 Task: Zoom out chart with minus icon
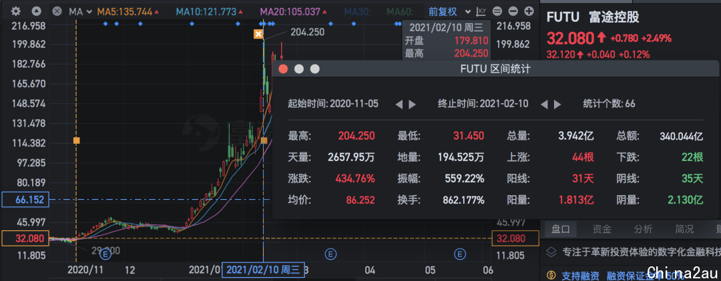[x=513, y=11]
